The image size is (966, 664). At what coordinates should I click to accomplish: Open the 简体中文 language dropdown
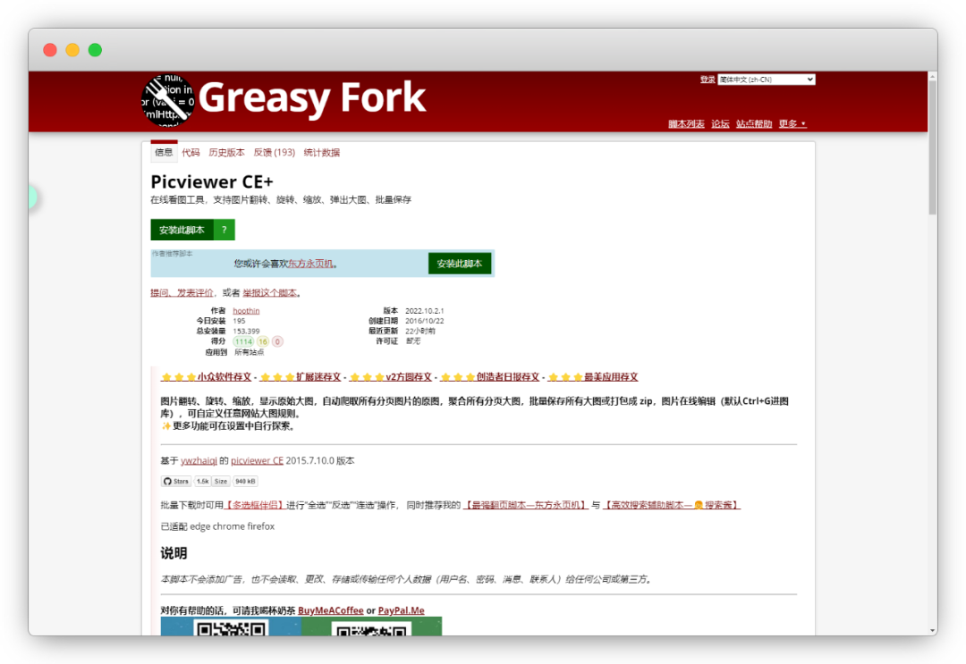coord(766,80)
